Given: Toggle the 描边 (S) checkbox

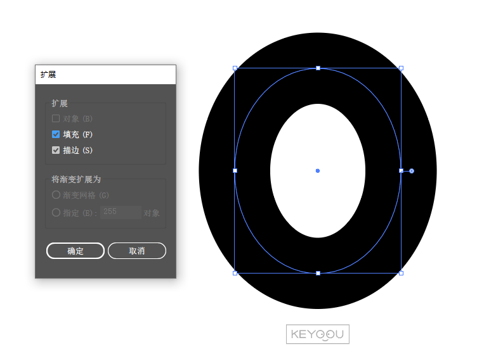Looking at the screenshot, I should 56,150.
